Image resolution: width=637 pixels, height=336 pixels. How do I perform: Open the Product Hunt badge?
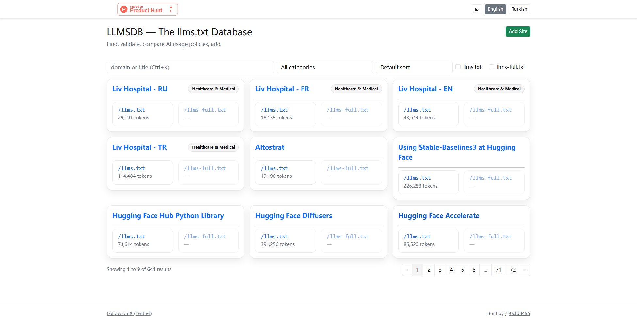click(x=148, y=9)
